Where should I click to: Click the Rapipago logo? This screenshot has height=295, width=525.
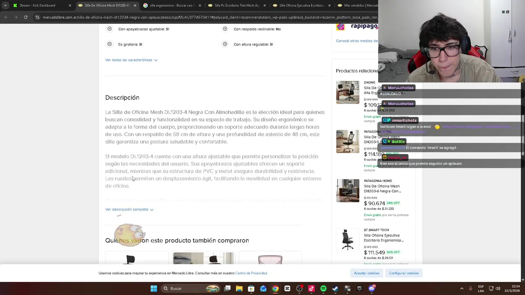click(357, 26)
